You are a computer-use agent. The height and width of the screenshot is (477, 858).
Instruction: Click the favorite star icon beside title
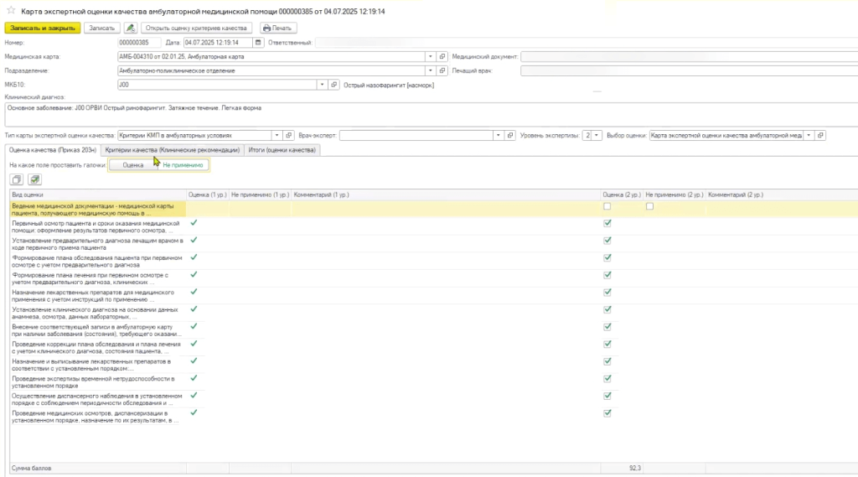[11, 10]
